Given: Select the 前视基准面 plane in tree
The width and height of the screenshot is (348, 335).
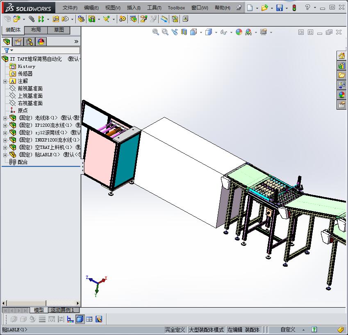Looking at the screenshot, I should click(30, 89).
